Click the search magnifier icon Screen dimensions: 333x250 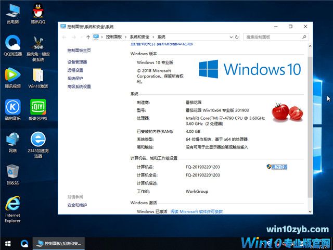tap(304, 37)
